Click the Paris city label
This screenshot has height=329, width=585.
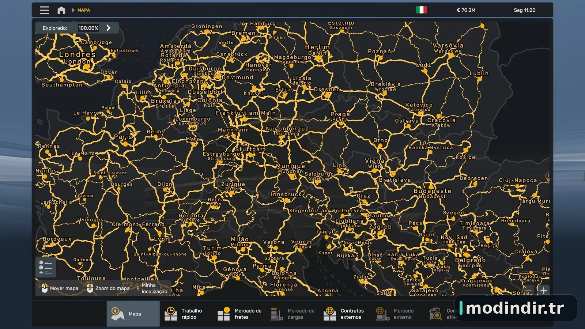(x=123, y=137)
